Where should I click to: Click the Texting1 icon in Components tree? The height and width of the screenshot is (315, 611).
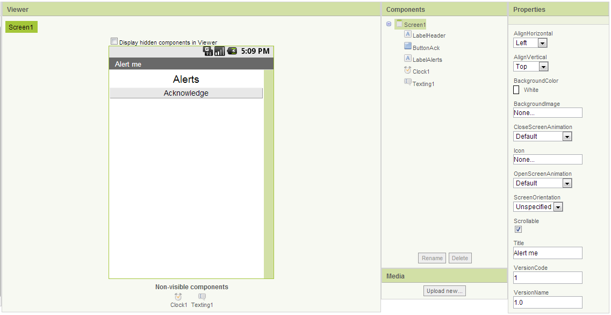point(407,82)
